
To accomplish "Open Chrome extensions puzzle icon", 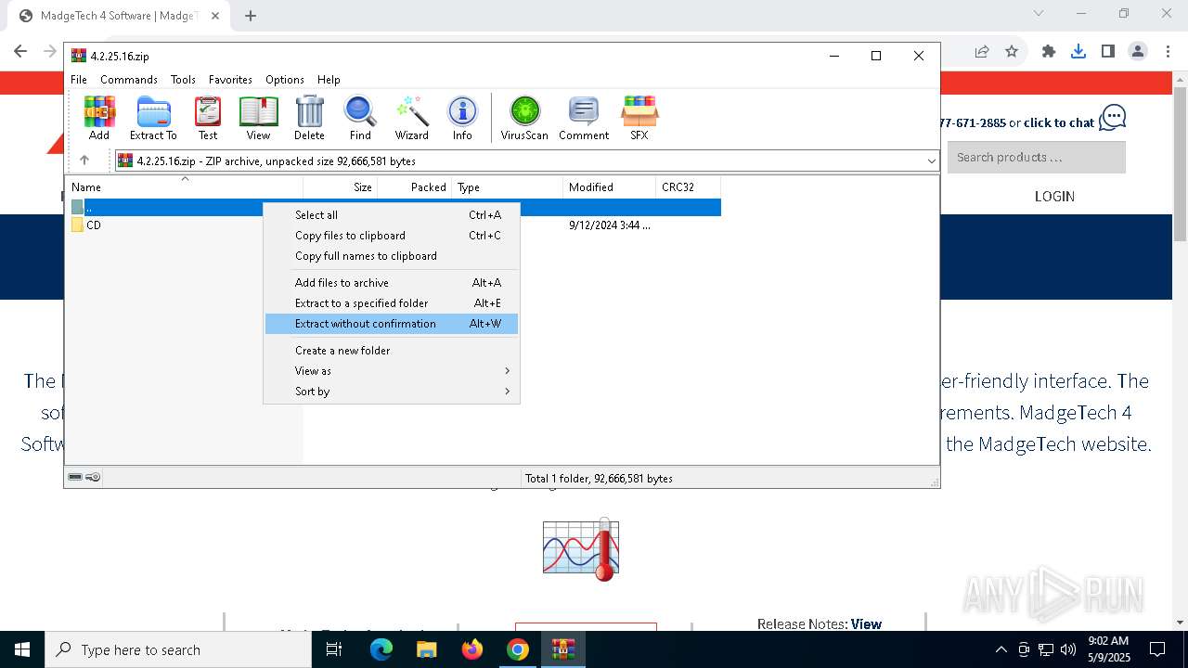I will (x=1049, y=52).
